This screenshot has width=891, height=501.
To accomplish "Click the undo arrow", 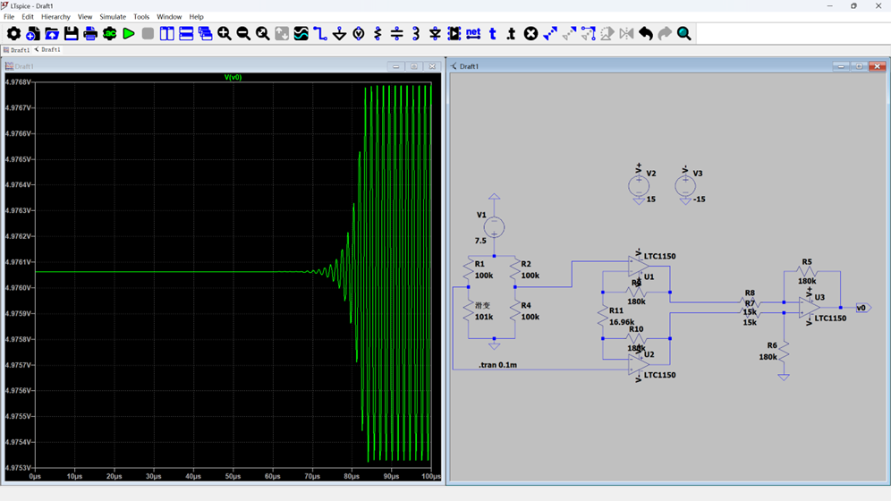I will click(646, 33).
